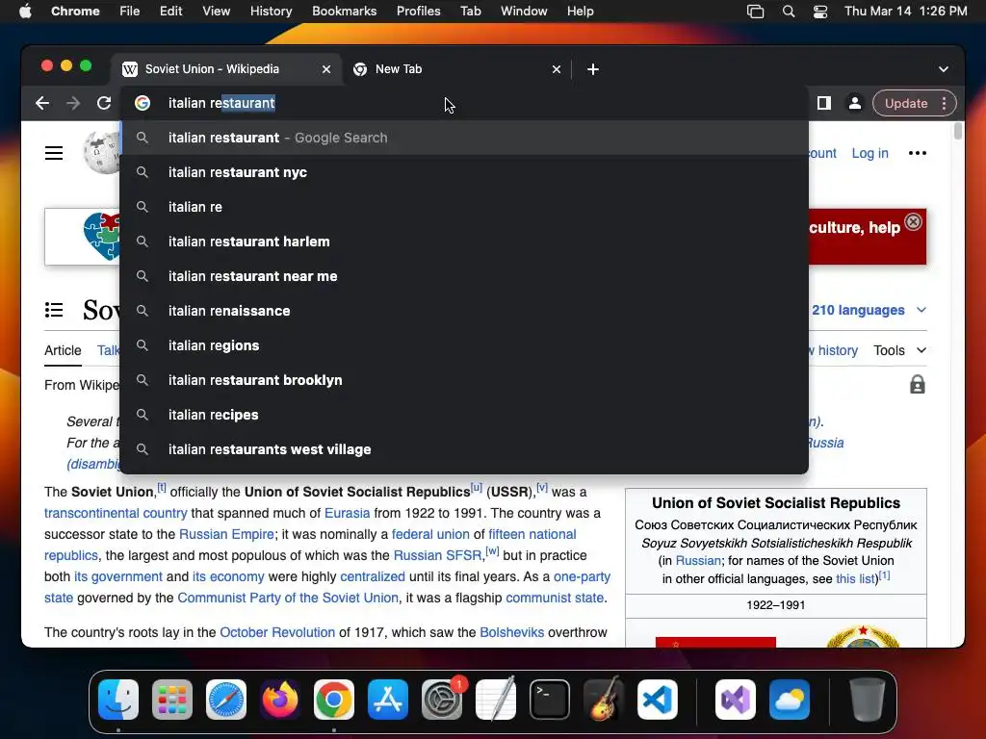Open Trash from the Dock
Screen dimensions: 986x739
pos(868,699)
